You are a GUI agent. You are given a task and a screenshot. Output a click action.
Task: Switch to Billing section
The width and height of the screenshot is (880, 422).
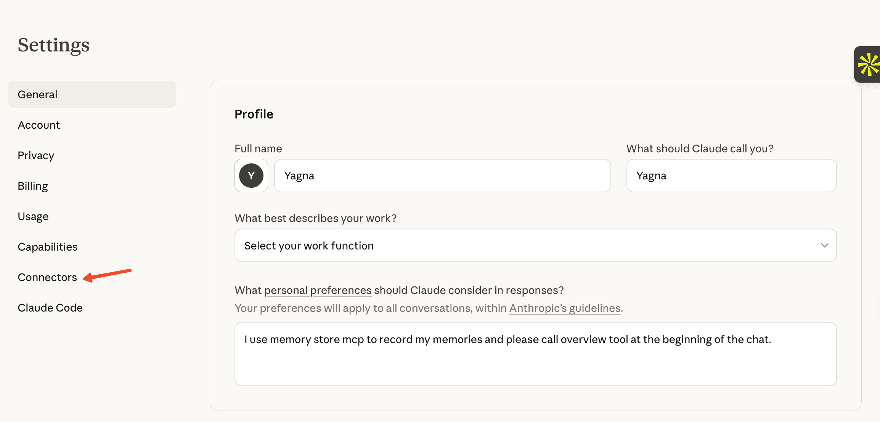[33, 186]
